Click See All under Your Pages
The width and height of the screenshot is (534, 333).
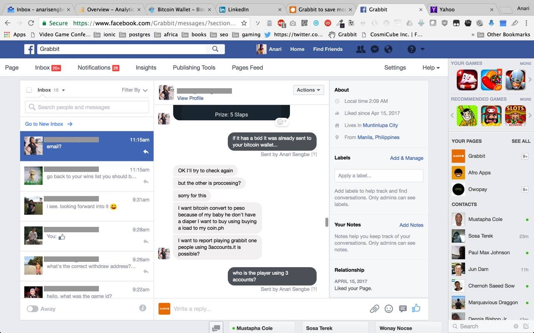(x=521, y=141)
